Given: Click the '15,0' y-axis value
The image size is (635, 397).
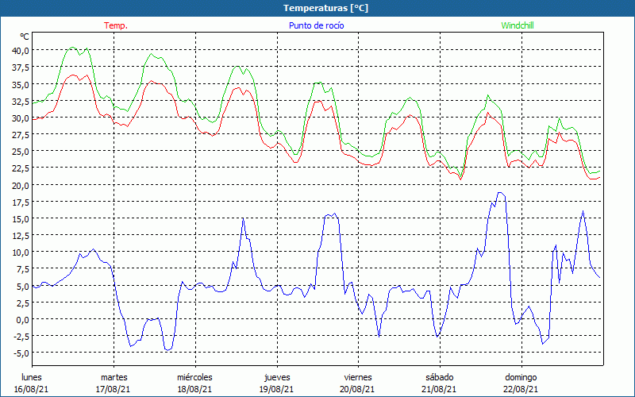Looking at the screenshot, I should (21, 219).
